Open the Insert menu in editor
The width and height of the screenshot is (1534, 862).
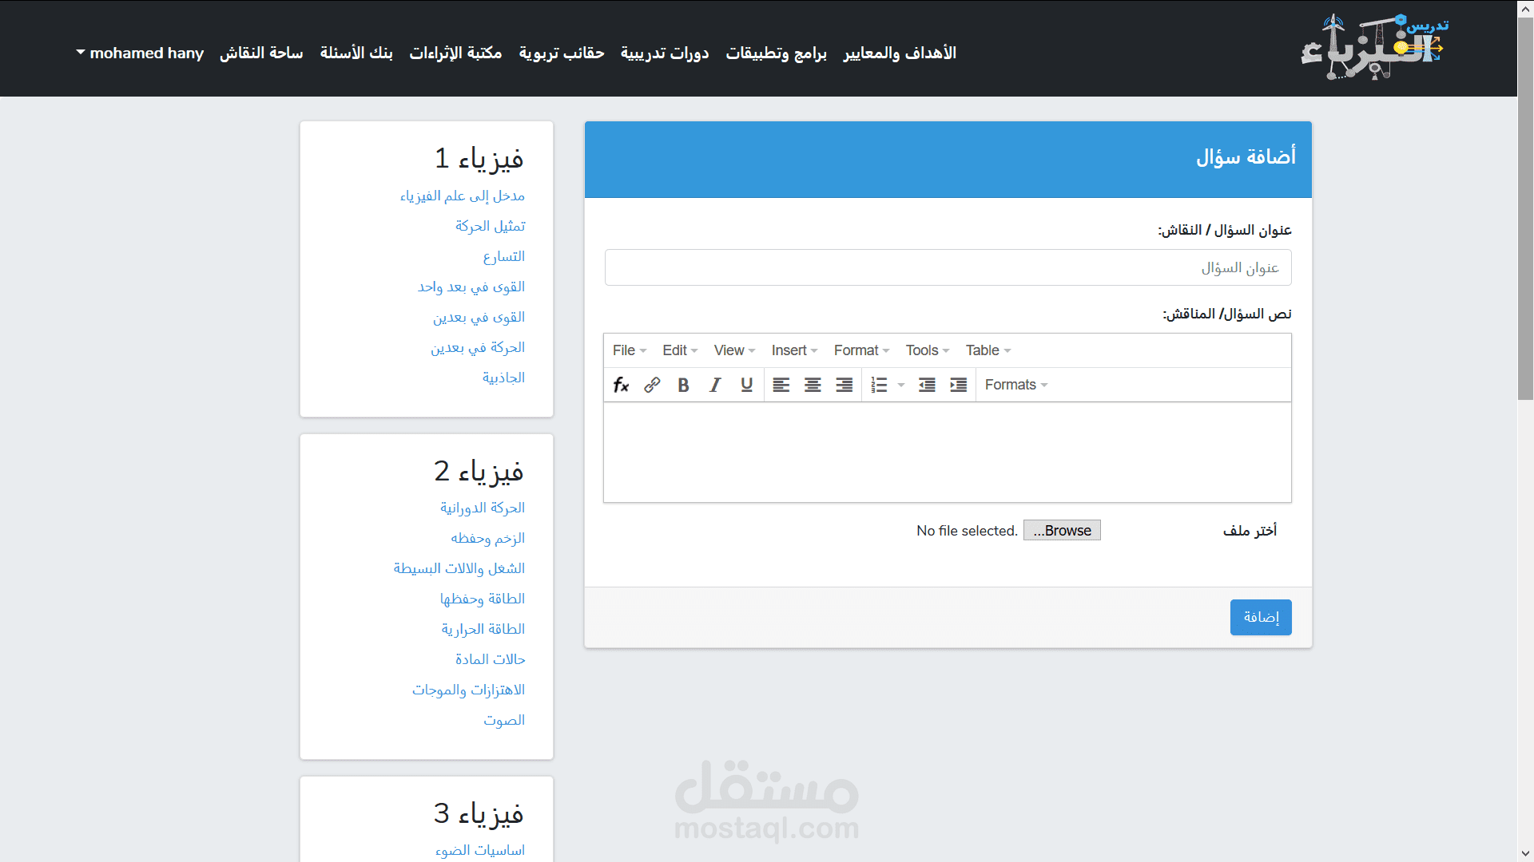pyautogui.click(x=794, y=350)
